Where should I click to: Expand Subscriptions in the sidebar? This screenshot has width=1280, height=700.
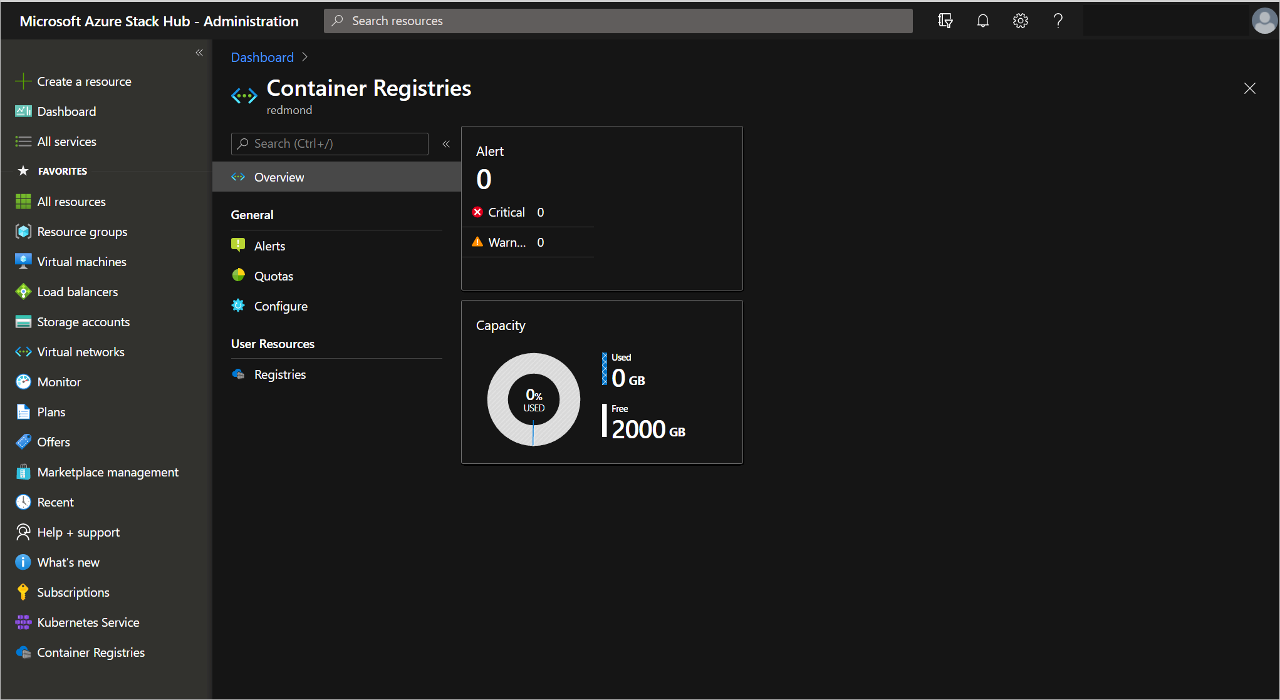point(73,592)
